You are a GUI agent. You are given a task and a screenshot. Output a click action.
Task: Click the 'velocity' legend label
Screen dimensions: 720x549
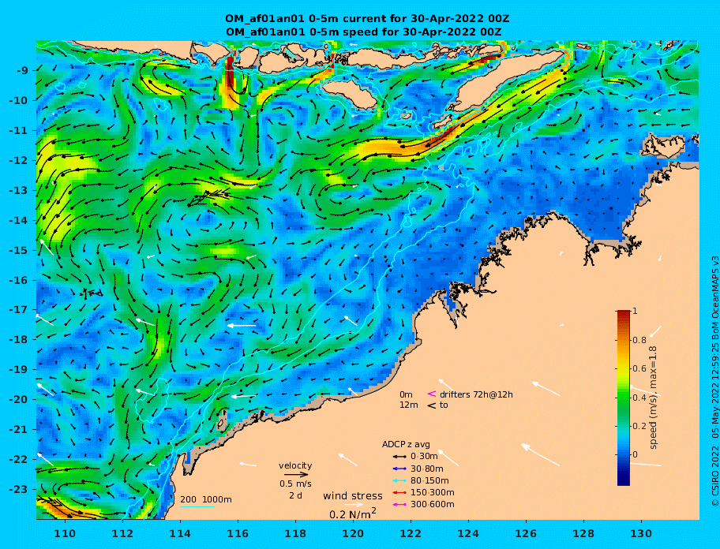tap(295, 466)
